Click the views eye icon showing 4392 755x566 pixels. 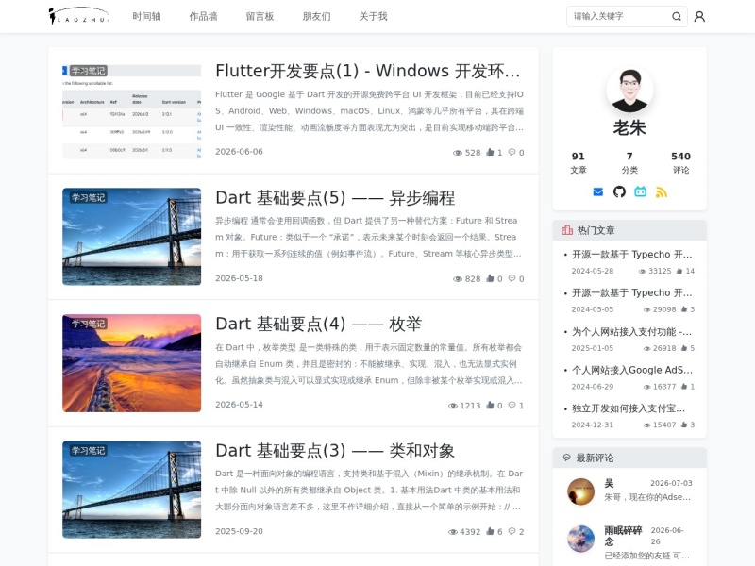click(453, 532)
